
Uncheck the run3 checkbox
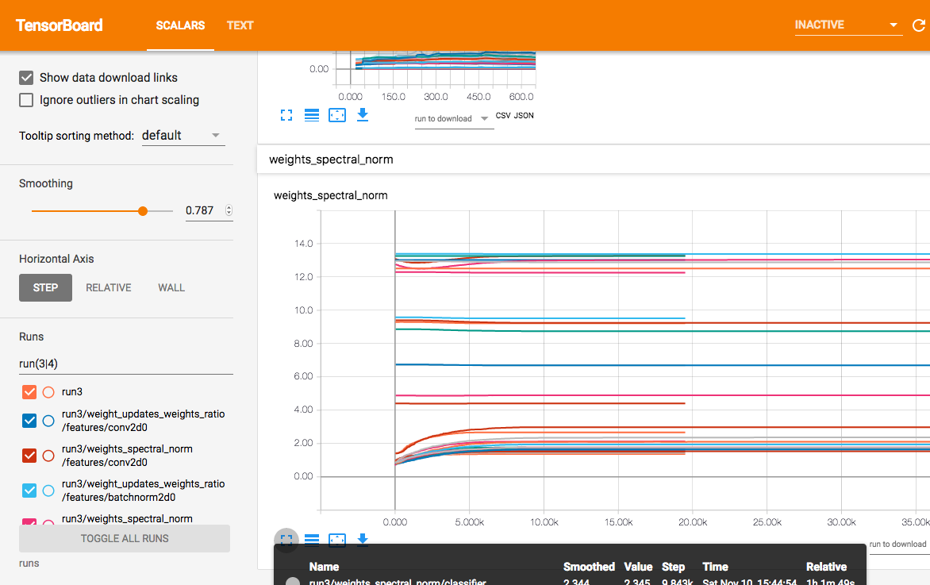[29, 391]
